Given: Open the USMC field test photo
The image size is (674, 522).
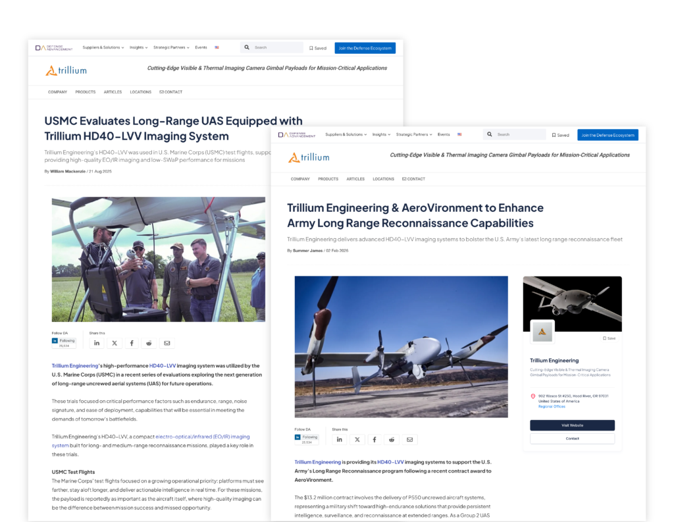Looking at the screenshot, I should 159,259.
